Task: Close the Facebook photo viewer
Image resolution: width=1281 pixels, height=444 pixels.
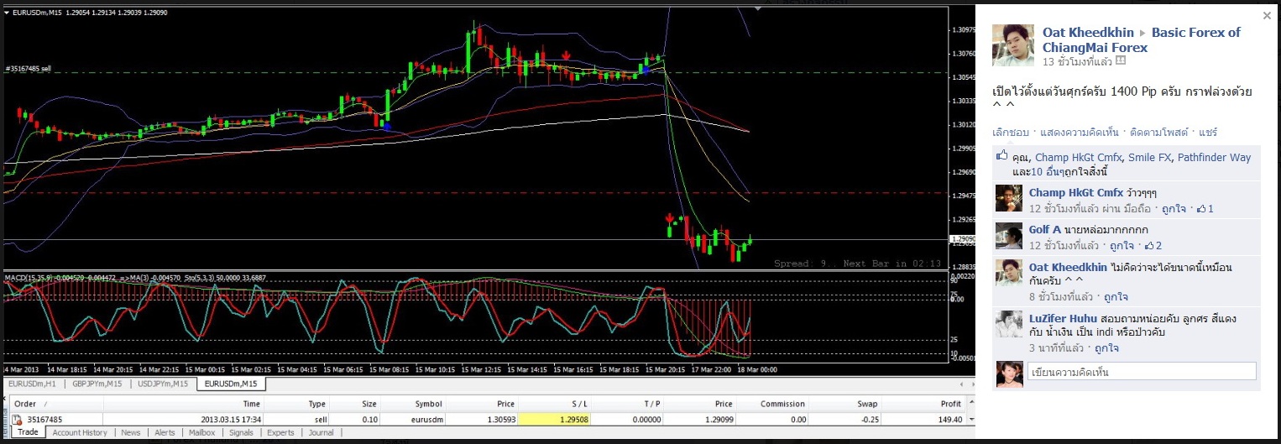Action: coord(1267,16)
